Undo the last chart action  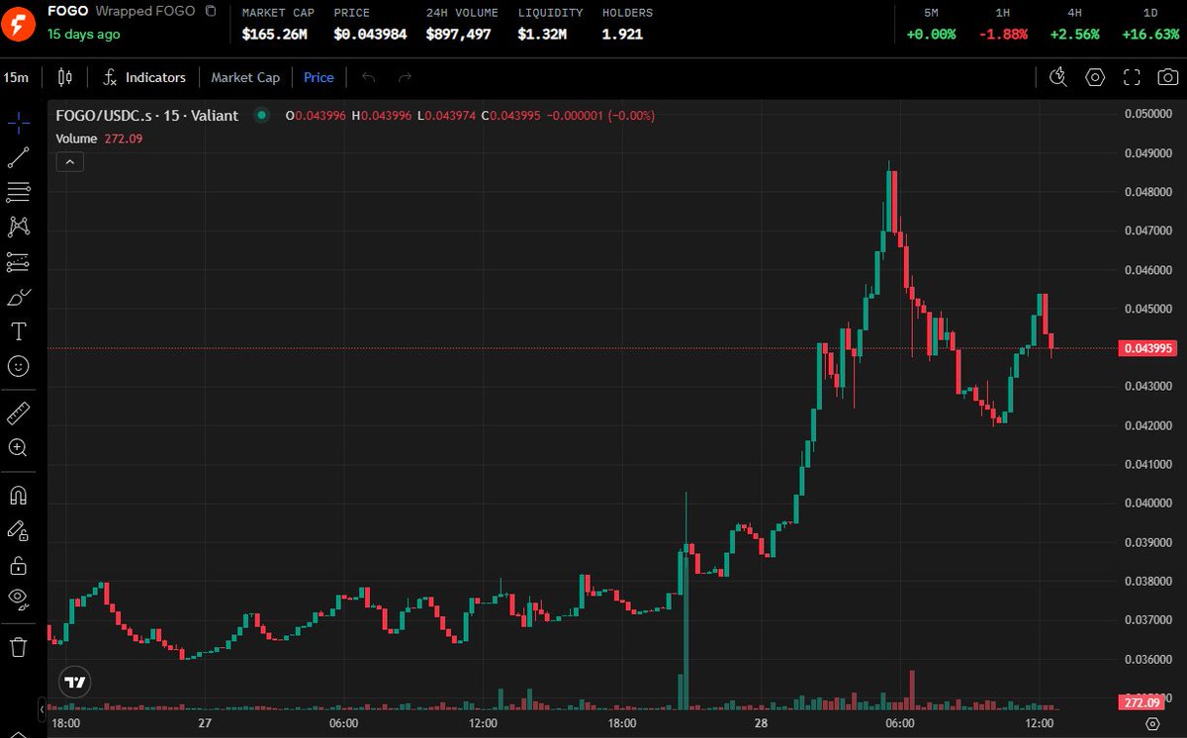pos(368,77)
